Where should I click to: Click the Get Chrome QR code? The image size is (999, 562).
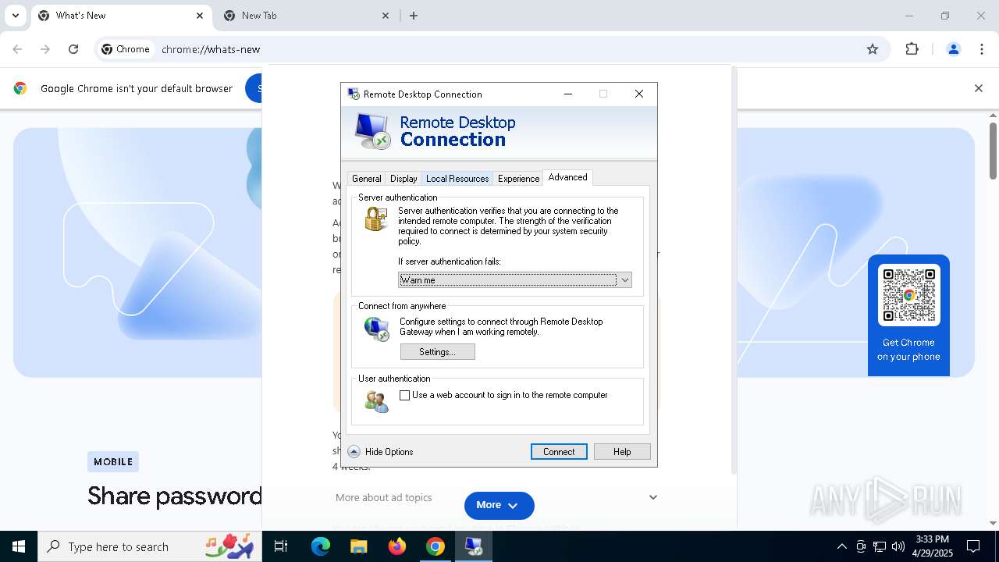click(909, 295)
